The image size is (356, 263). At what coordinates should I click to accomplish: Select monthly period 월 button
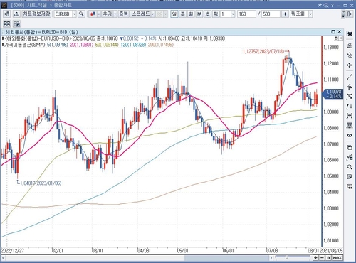[x=191, y=14]
